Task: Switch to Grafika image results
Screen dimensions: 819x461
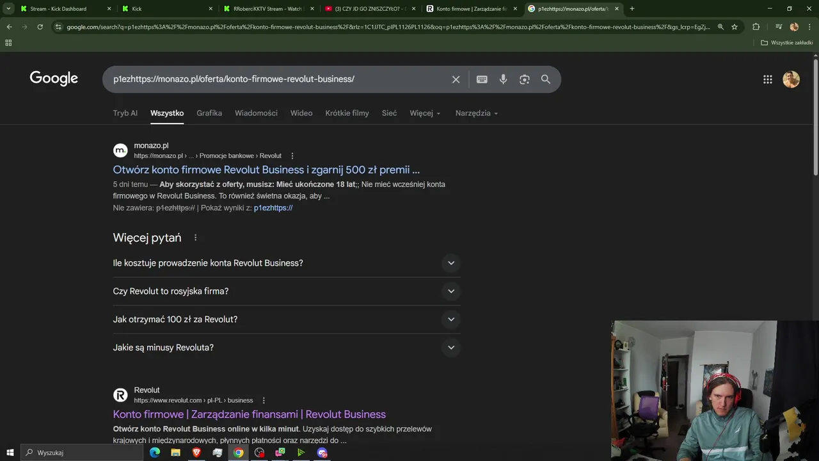Action: coord(209,113)
